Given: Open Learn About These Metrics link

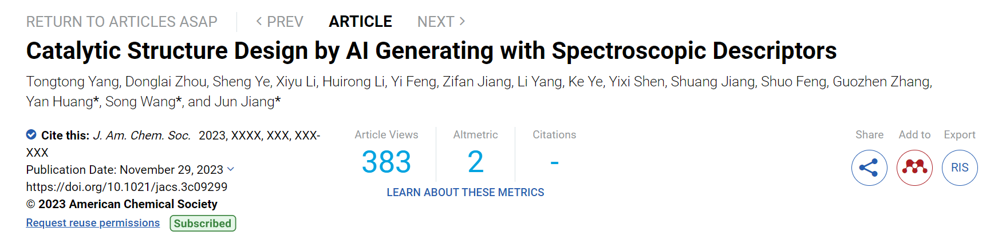Looking at the screenshot, I should [x=466, y=192].
